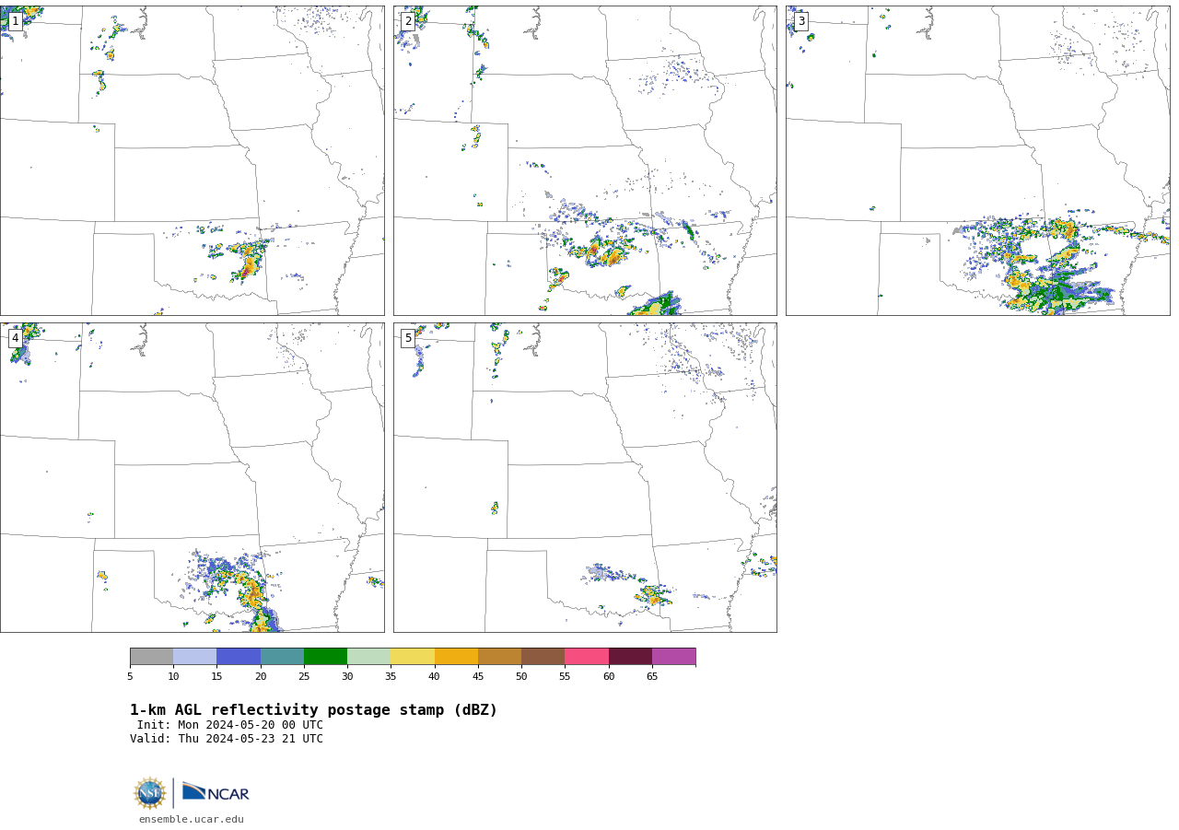This screenshot has height=830, width=1179.
Task: Open ensemble member 2 reflectivity map
Action: click(x=585, y=160)
